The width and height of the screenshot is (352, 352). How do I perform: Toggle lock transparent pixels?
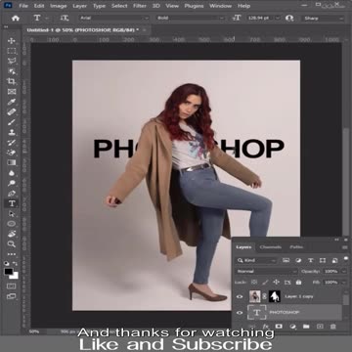[254, 283]
